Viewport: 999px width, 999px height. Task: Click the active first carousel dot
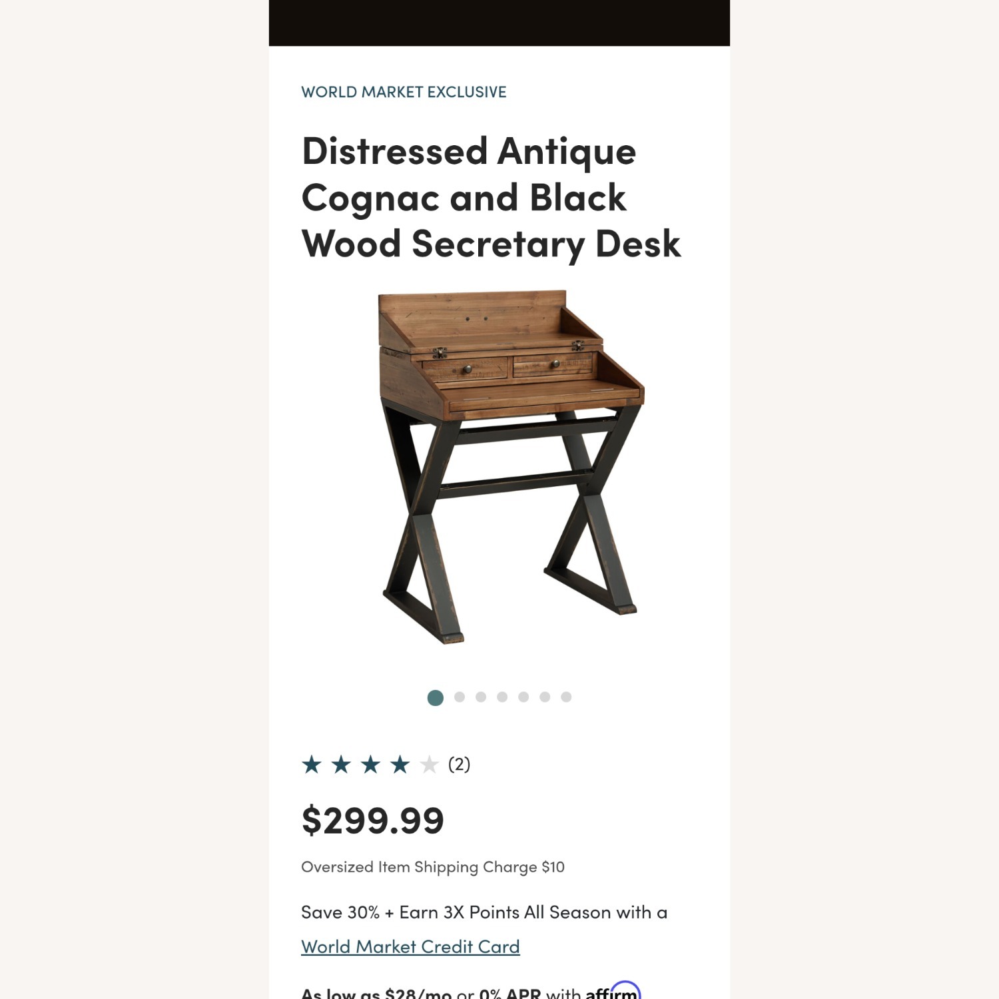point(436,697)
